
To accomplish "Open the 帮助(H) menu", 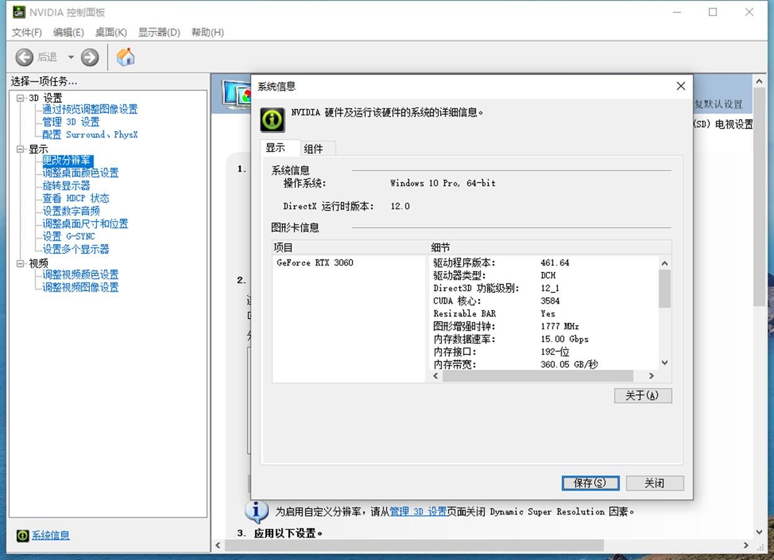I will tap(207, 32).
